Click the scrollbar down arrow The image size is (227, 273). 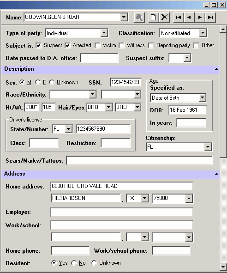(223, 267)
